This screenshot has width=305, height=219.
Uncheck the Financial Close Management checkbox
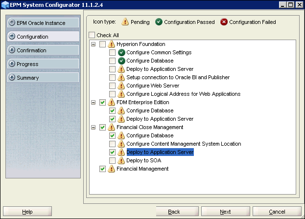[102, 128]
